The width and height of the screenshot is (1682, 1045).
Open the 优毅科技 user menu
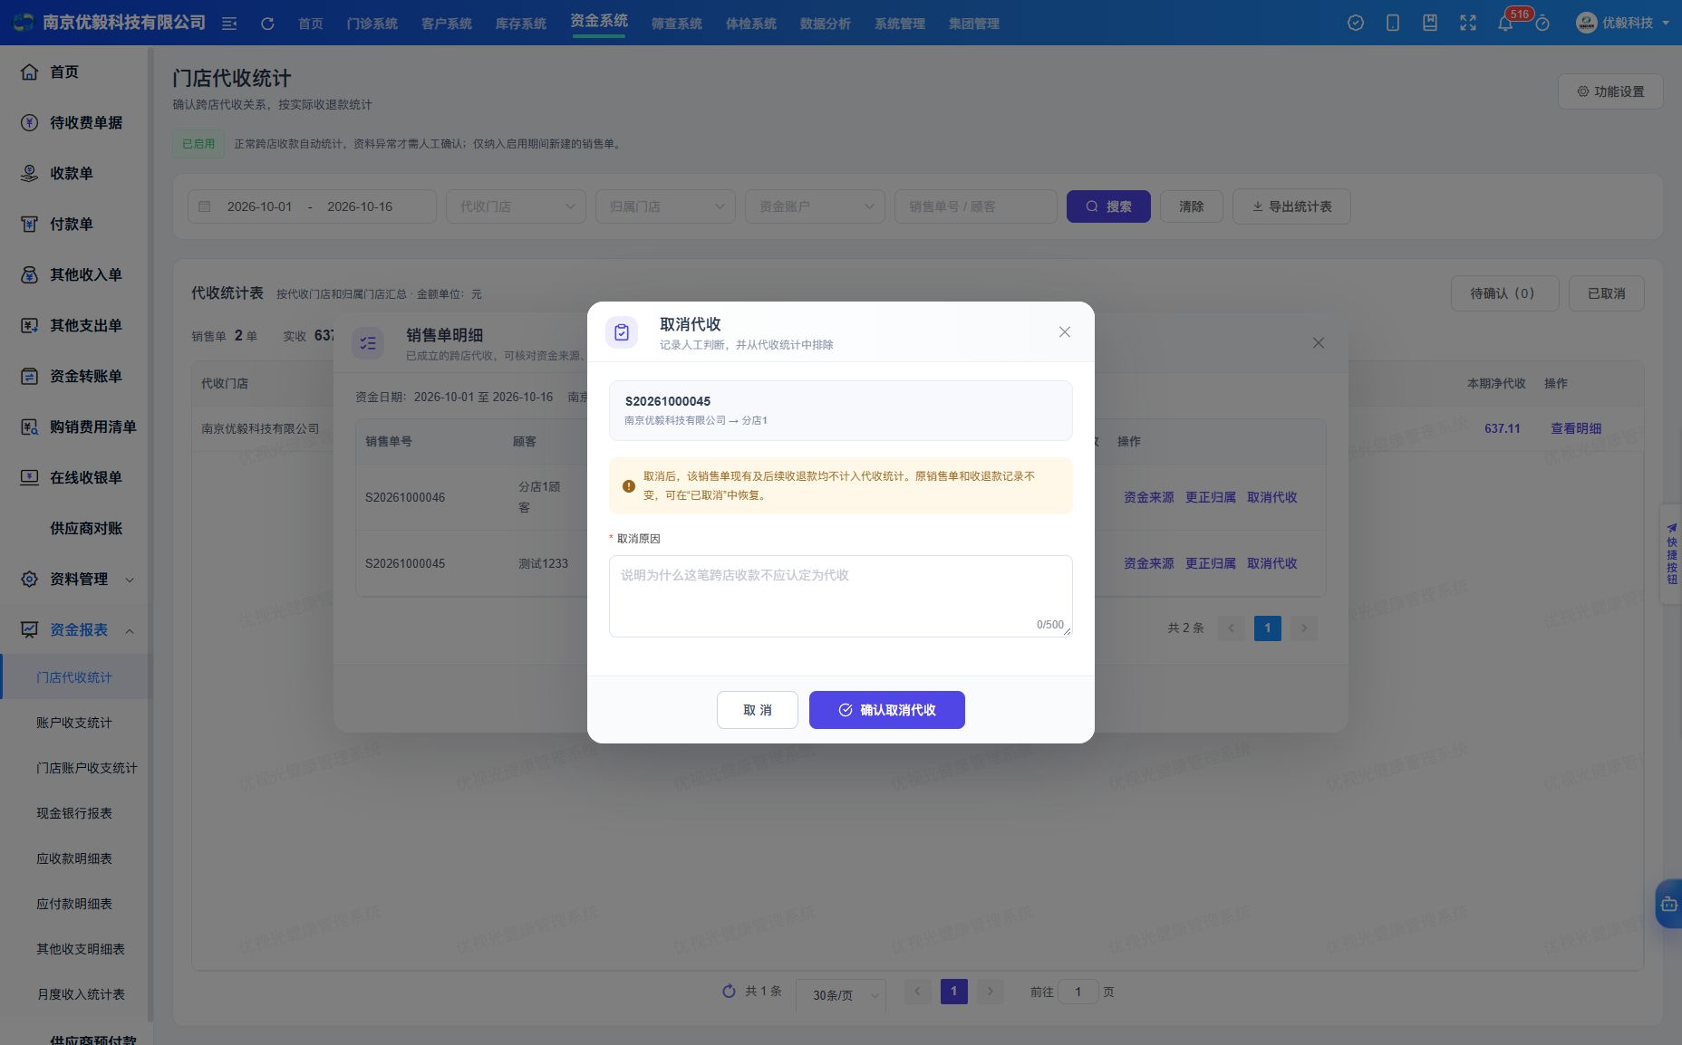pyautogui.click(x=1622, y=24)
